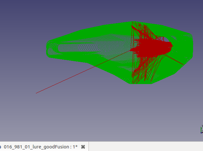This screenshot has width=203, height=151.
Task: Click the top of the vertical red line
Action: 132,23
